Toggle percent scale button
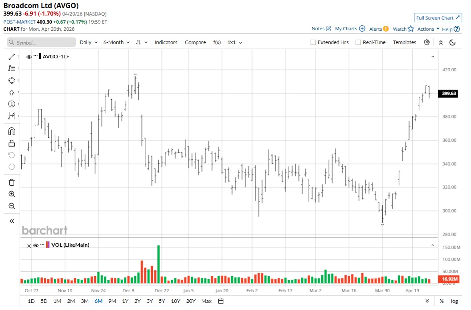This screenshot has height=310, width=471. point(441,301)
